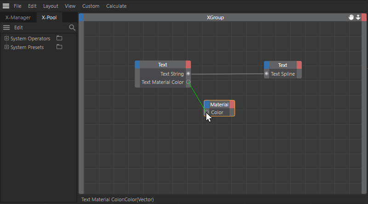The width and height of the screenshot is (368, 204).
Task: Click the Text Material Color port label
Action: coord(162,83)
